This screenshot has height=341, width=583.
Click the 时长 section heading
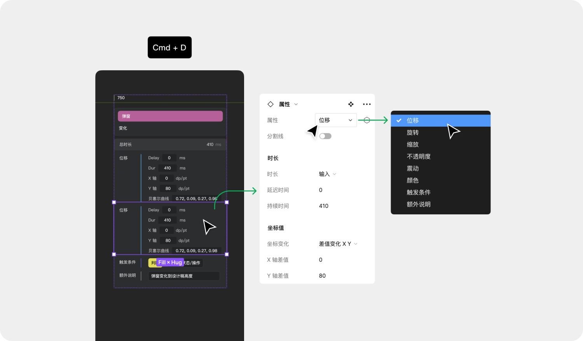273,158
